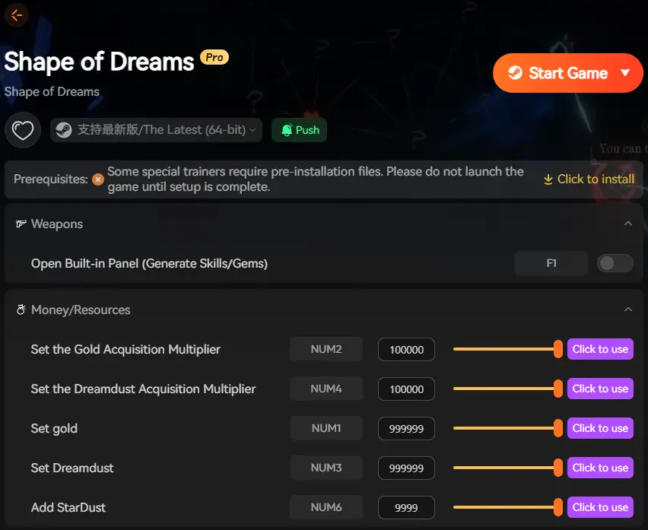Click the gamepad icon in the version selector

[63, 130]
